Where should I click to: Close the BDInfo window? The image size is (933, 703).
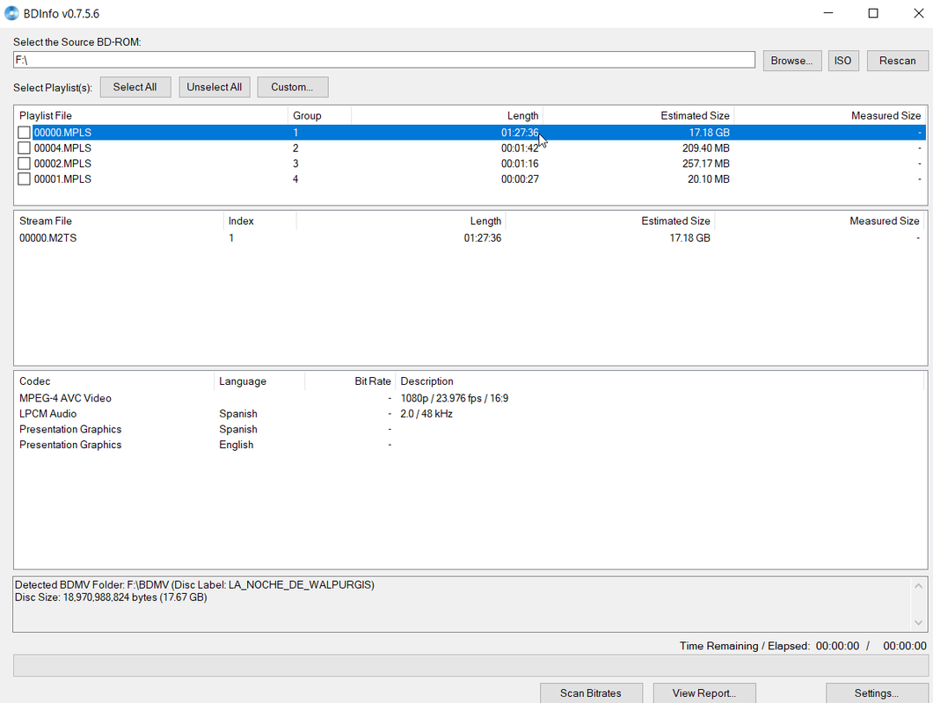918,13
